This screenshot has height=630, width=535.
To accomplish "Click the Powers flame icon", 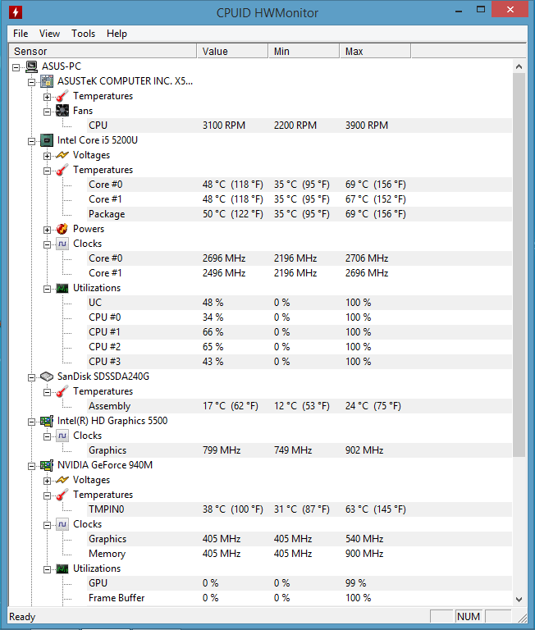I will coord(62,229).
